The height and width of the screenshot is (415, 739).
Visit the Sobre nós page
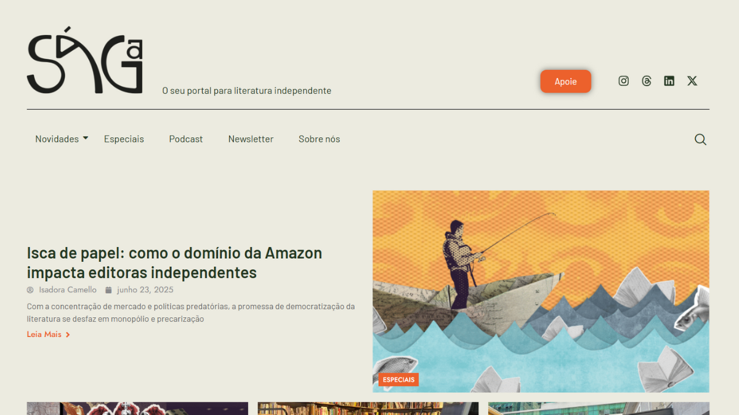319,139
